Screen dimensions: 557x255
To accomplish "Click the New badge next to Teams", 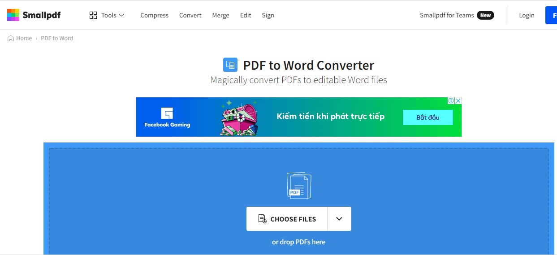I will pos(485,15).
